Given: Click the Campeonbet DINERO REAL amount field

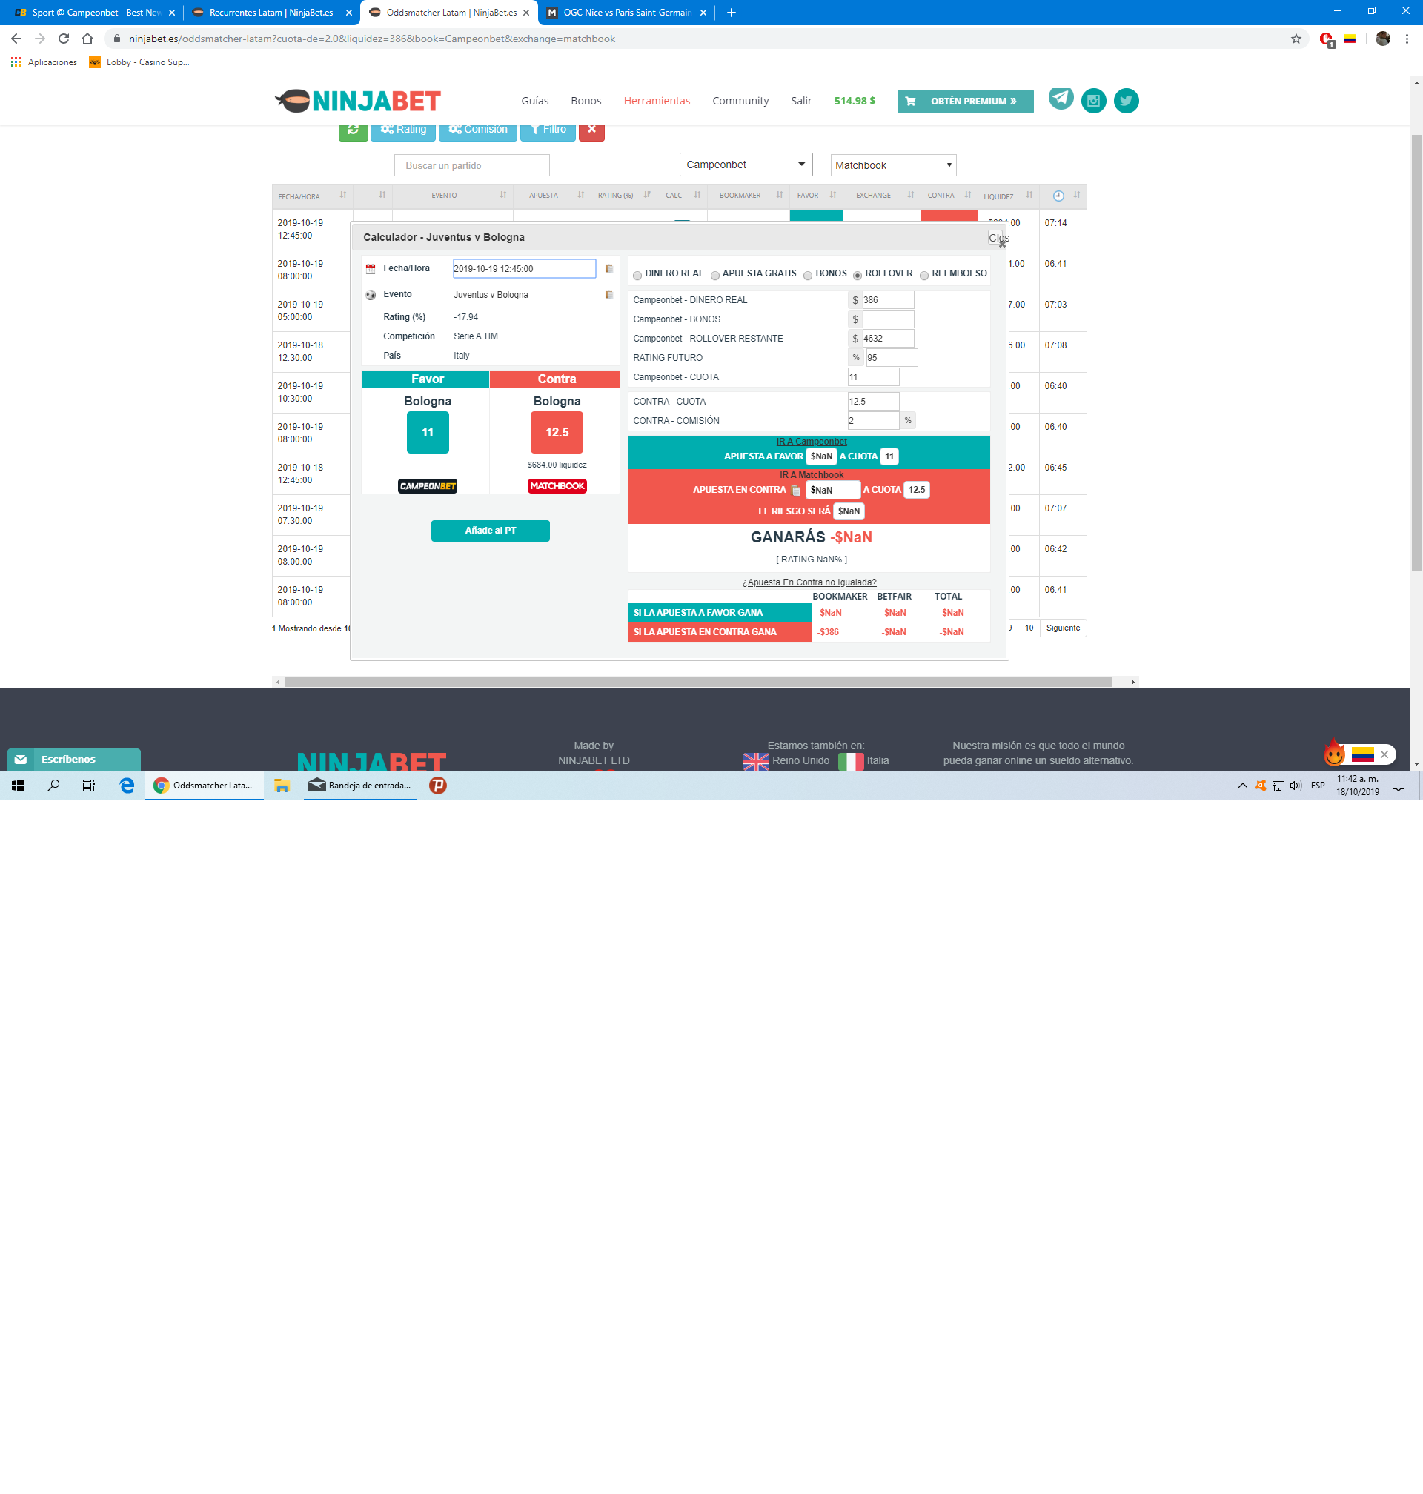Looking at the screenshot, I should [x=887, y=300].
